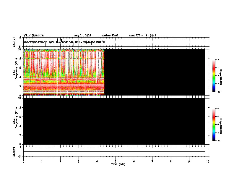234x181 pixels.
Task: Click the "4" kHz tick of ch.2 spectrogram
Action: [x=21, y=126]
